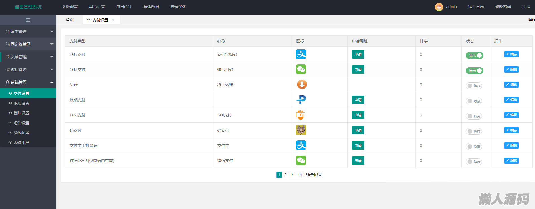Collapse the sidebar using the menu fold icon
The image size is (535, 209).
[28, 20]
